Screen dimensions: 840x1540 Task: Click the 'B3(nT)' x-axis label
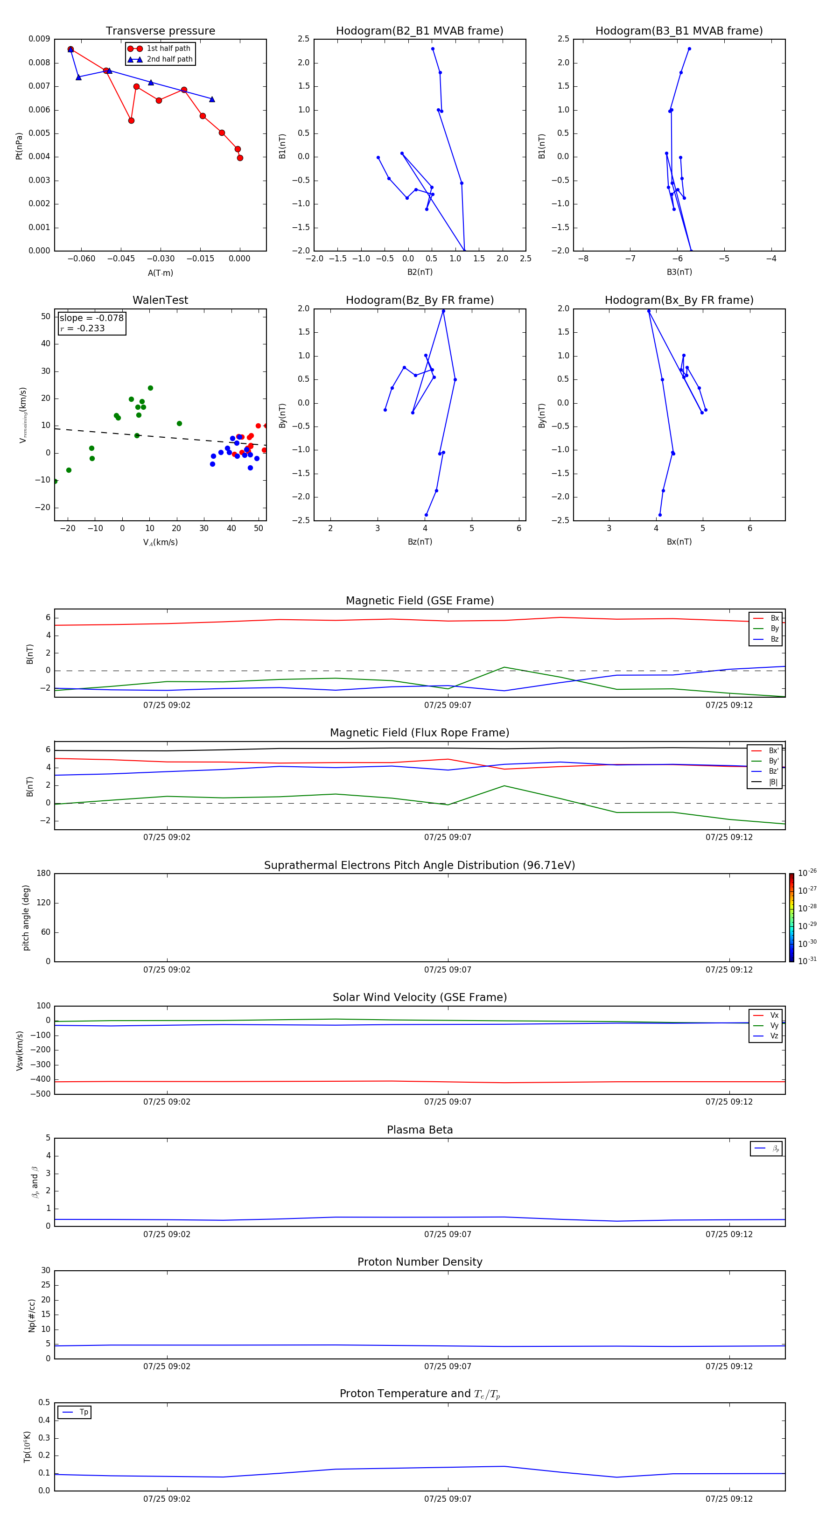[679, 272]
